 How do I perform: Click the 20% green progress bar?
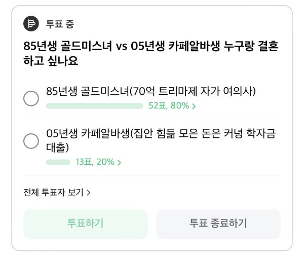point(58,162)
